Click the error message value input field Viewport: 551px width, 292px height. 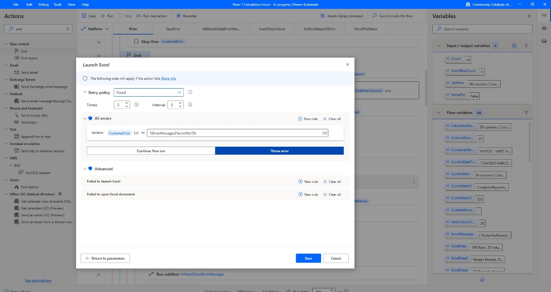(x=234, y=133)
